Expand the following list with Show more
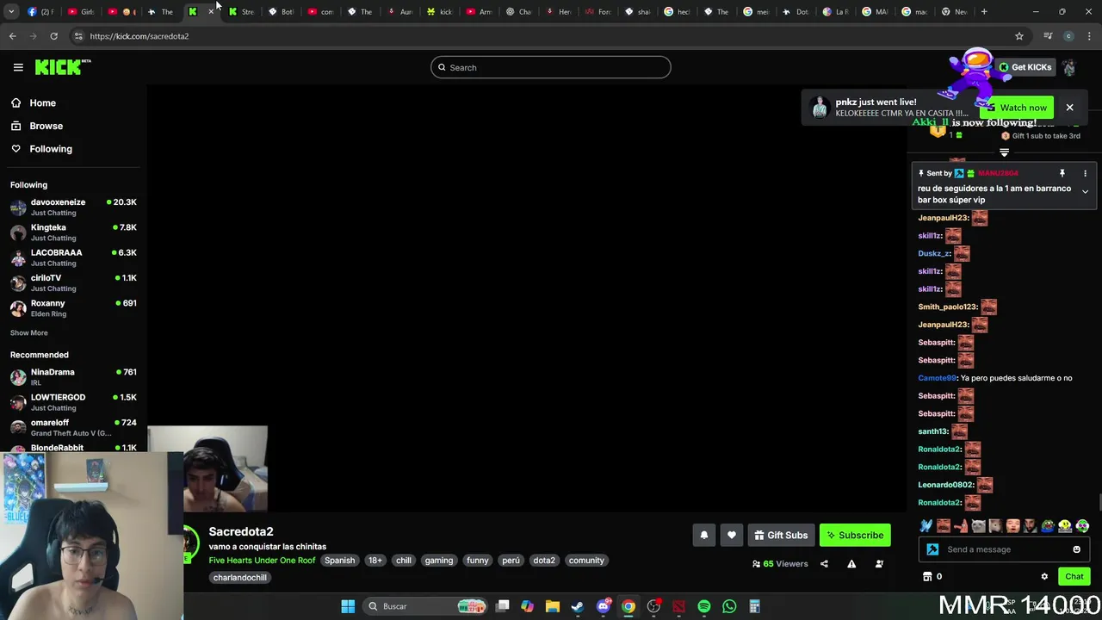1102x620 pixels. point(29,332)
